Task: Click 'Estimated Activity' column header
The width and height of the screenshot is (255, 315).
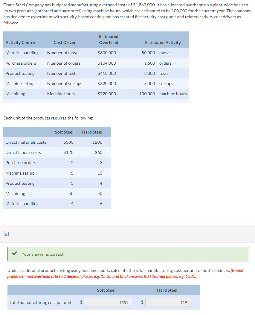Action: (x=163, y=43)
